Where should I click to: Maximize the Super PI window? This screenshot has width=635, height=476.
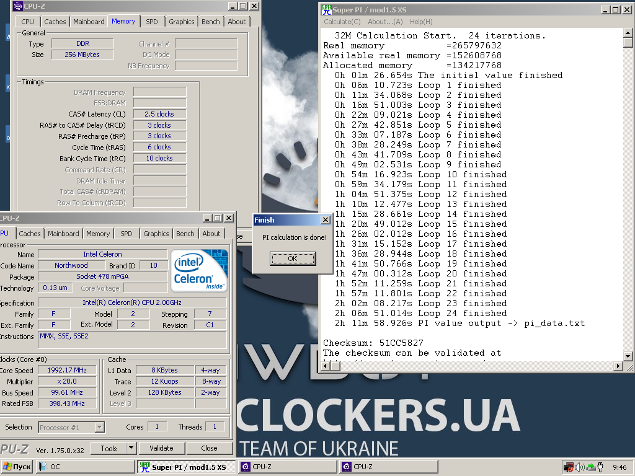(x=616, y=10)
